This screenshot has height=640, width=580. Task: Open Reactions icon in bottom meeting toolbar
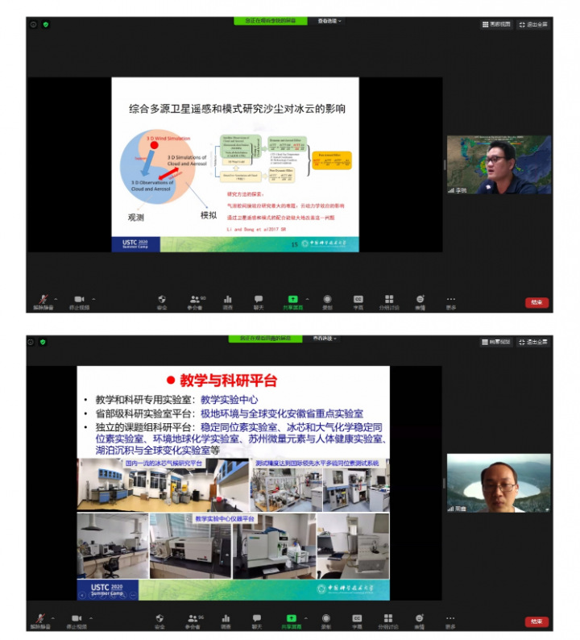[x=420, y=618]
